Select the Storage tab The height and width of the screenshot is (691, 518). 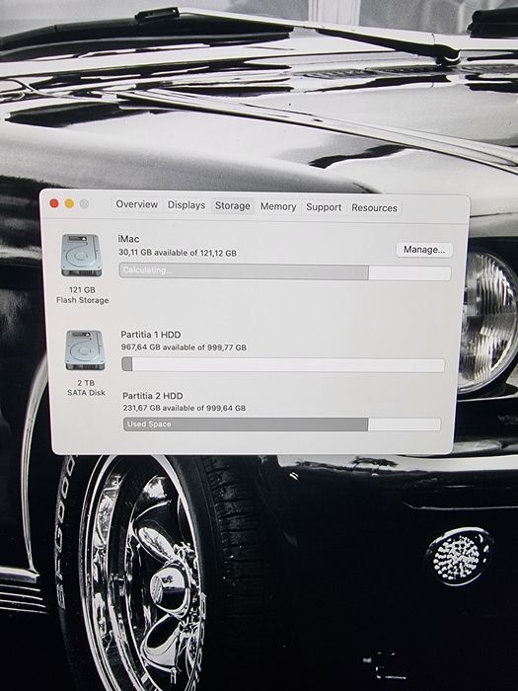[x=233, y=205]
